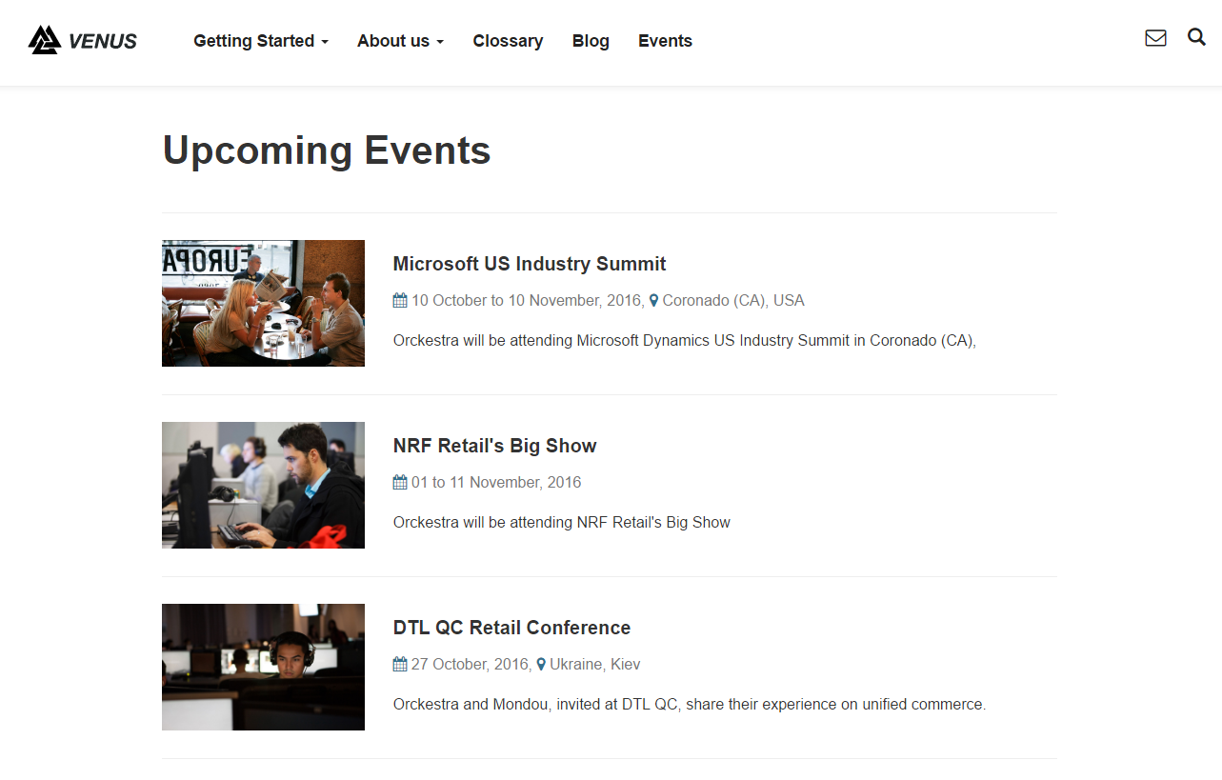Click calendar icon for Microsoft US Industry Summit
Image resolution: width=1222 pixels, height=780 pixels.
400,300
